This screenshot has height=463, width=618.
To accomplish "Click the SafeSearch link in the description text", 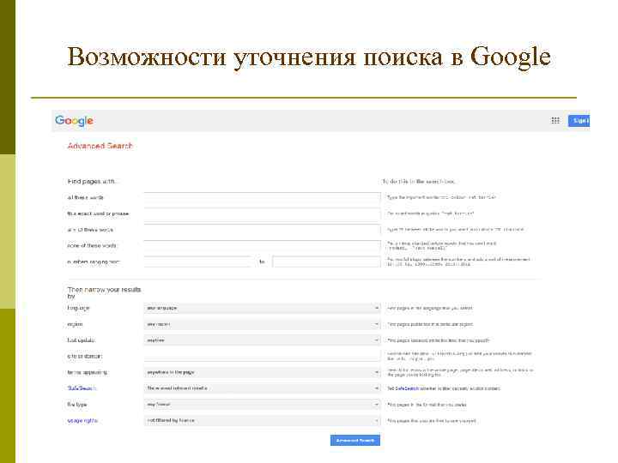I will point(407,388).
